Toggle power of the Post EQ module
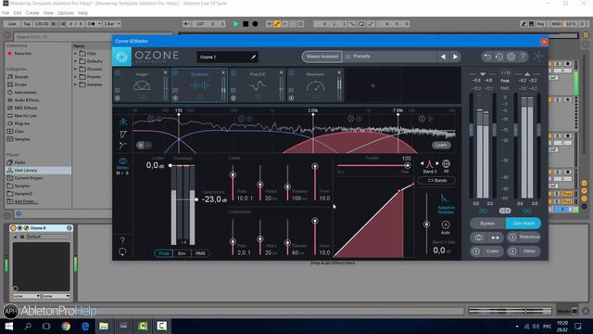593x334 pixels. 233,72
